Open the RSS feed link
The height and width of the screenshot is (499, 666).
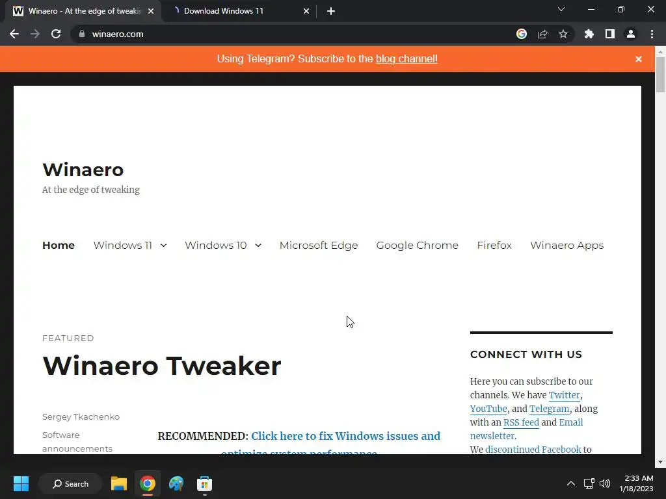coord(521,422)
